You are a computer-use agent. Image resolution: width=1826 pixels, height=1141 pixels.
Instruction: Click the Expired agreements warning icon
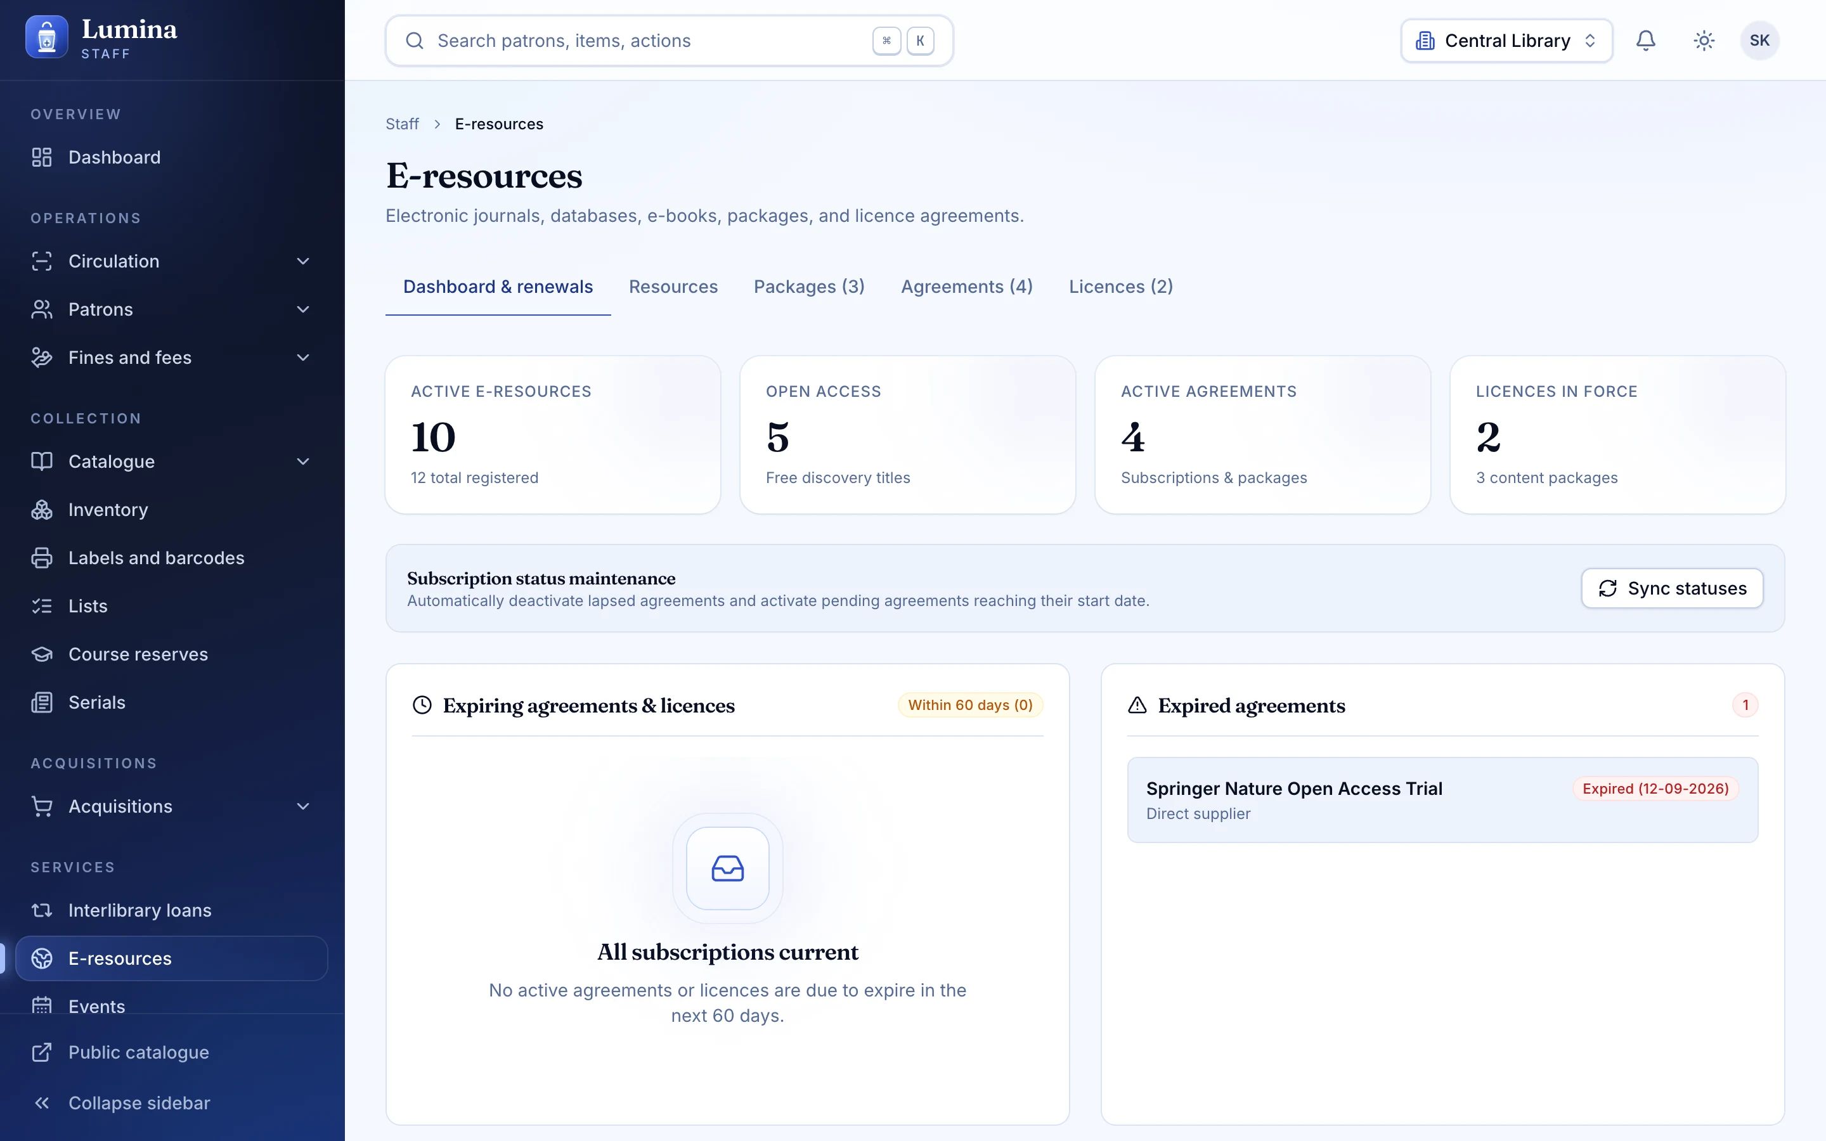pyautogui.click(x=1137, y=706)
